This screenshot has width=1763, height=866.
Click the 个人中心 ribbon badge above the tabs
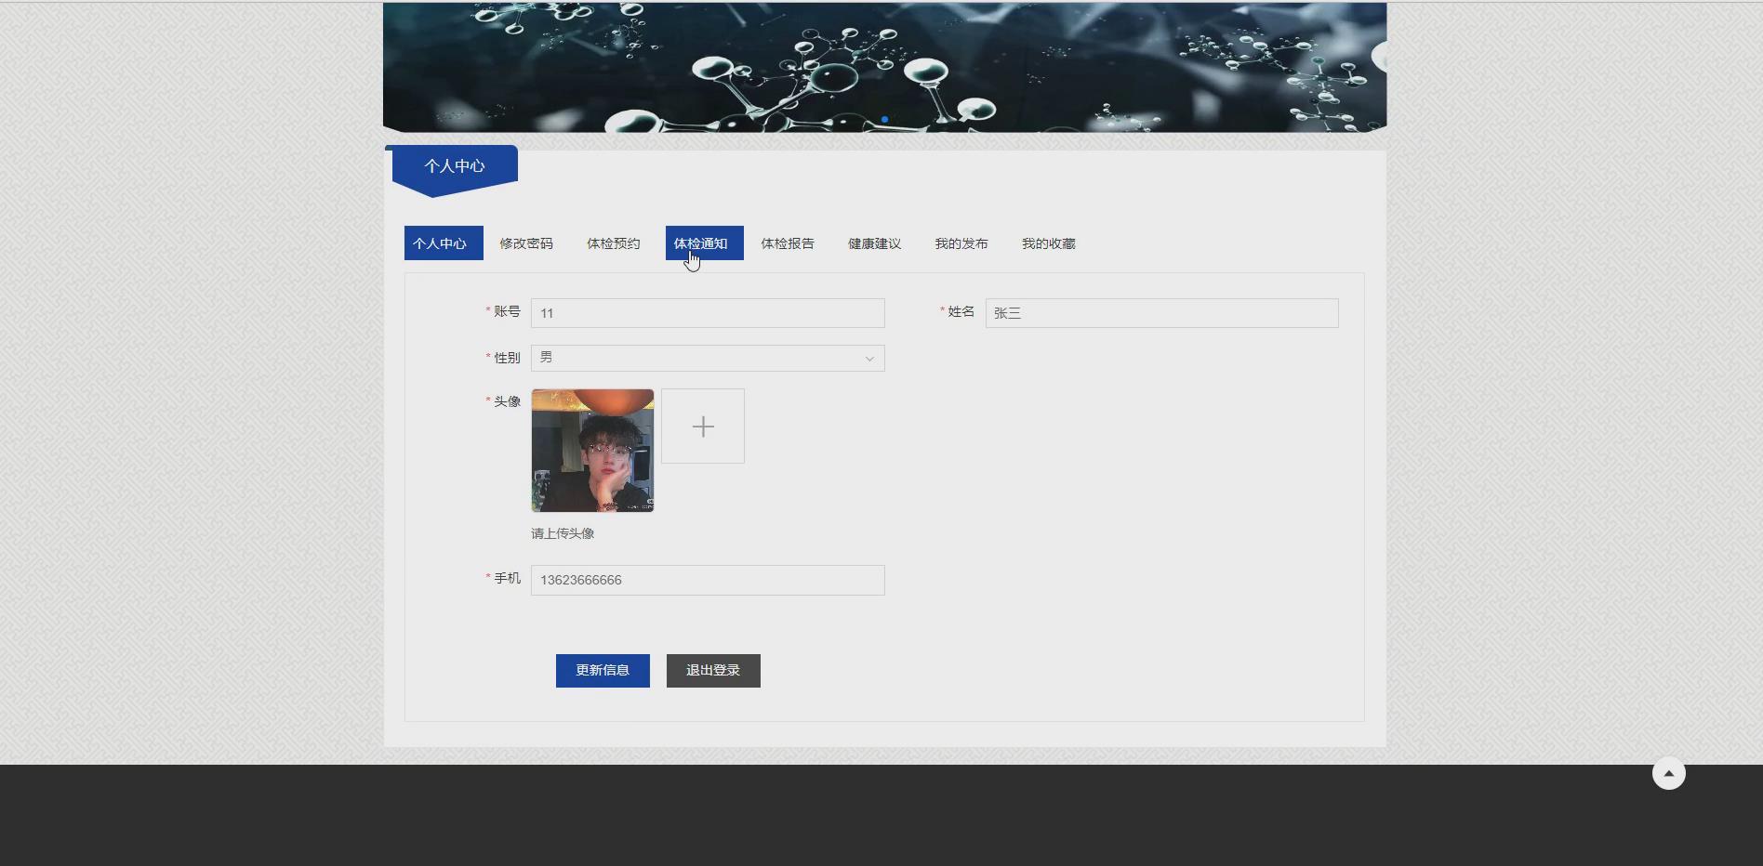454,165
